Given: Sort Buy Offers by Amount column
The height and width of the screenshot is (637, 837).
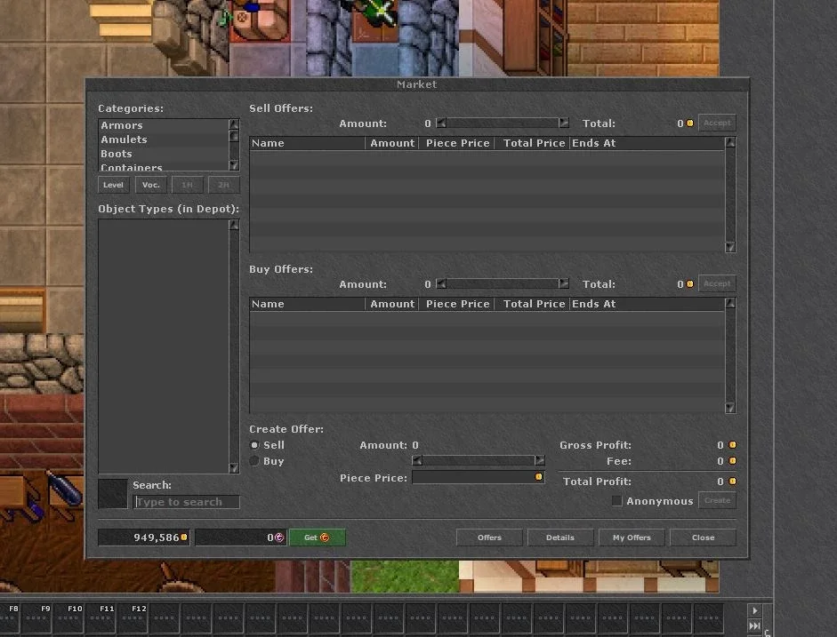Looking at the screenshot, I should click(x=391, y=304).
